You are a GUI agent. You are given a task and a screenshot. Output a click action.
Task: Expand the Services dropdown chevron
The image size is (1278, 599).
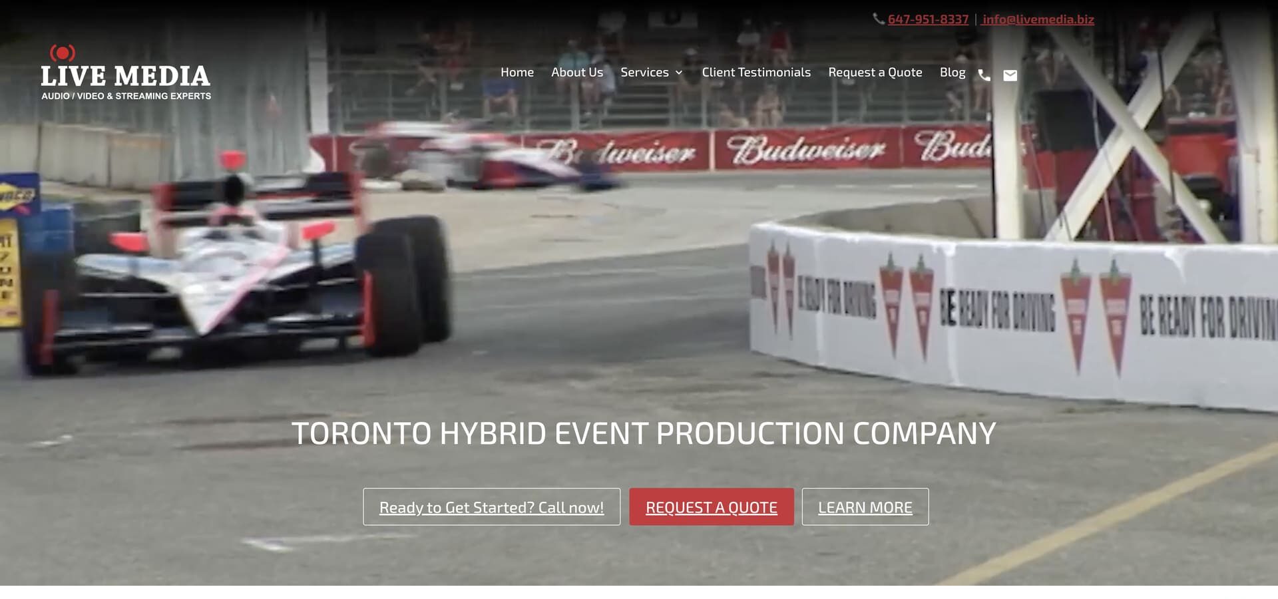679,73
